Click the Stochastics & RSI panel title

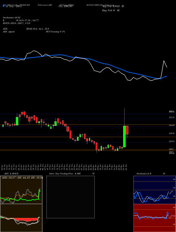click(151, 174)
